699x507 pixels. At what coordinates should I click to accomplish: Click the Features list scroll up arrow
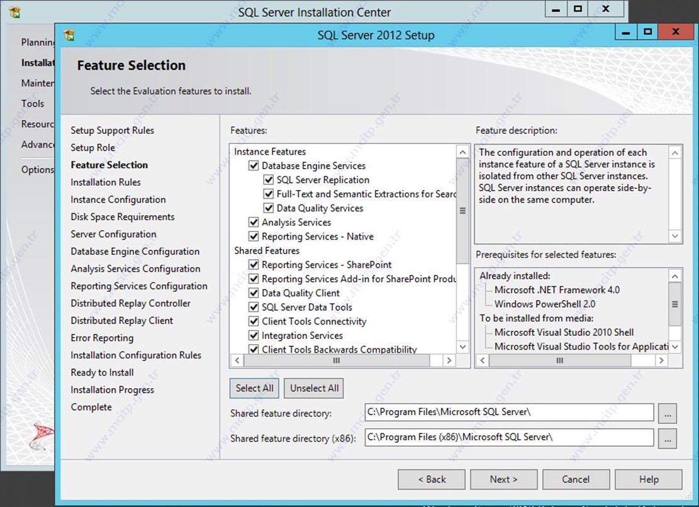pyautogui.click(x=462, y=152)
